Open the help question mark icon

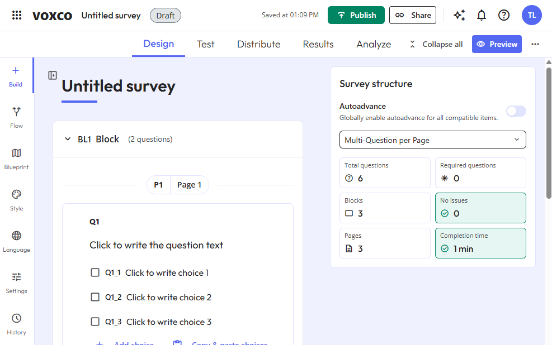pos(504,15)
